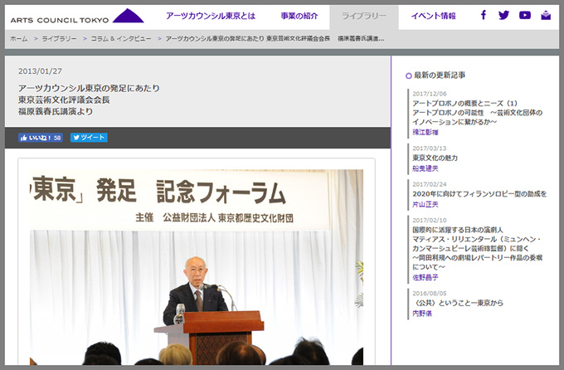Go to ホーム in the breadcrumb

pyautogui.click(x=18, y=39)
